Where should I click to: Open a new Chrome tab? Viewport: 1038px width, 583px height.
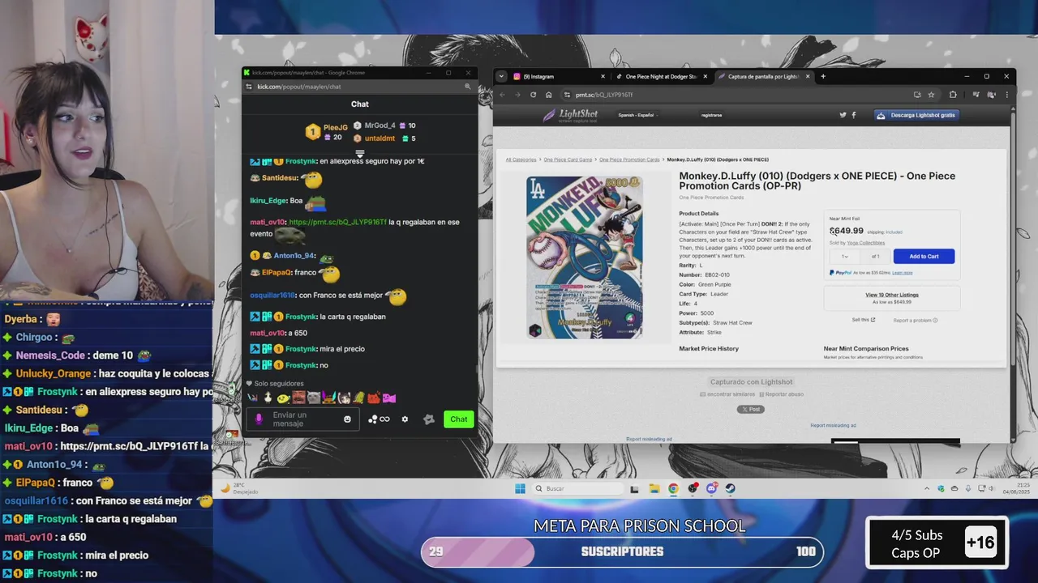click(823, 77)
